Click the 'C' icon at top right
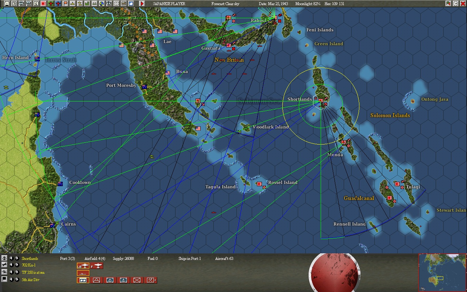 pos(456,4)
